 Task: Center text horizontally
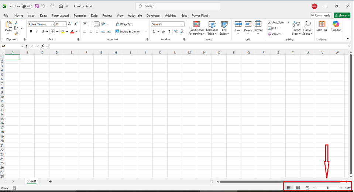91,32
